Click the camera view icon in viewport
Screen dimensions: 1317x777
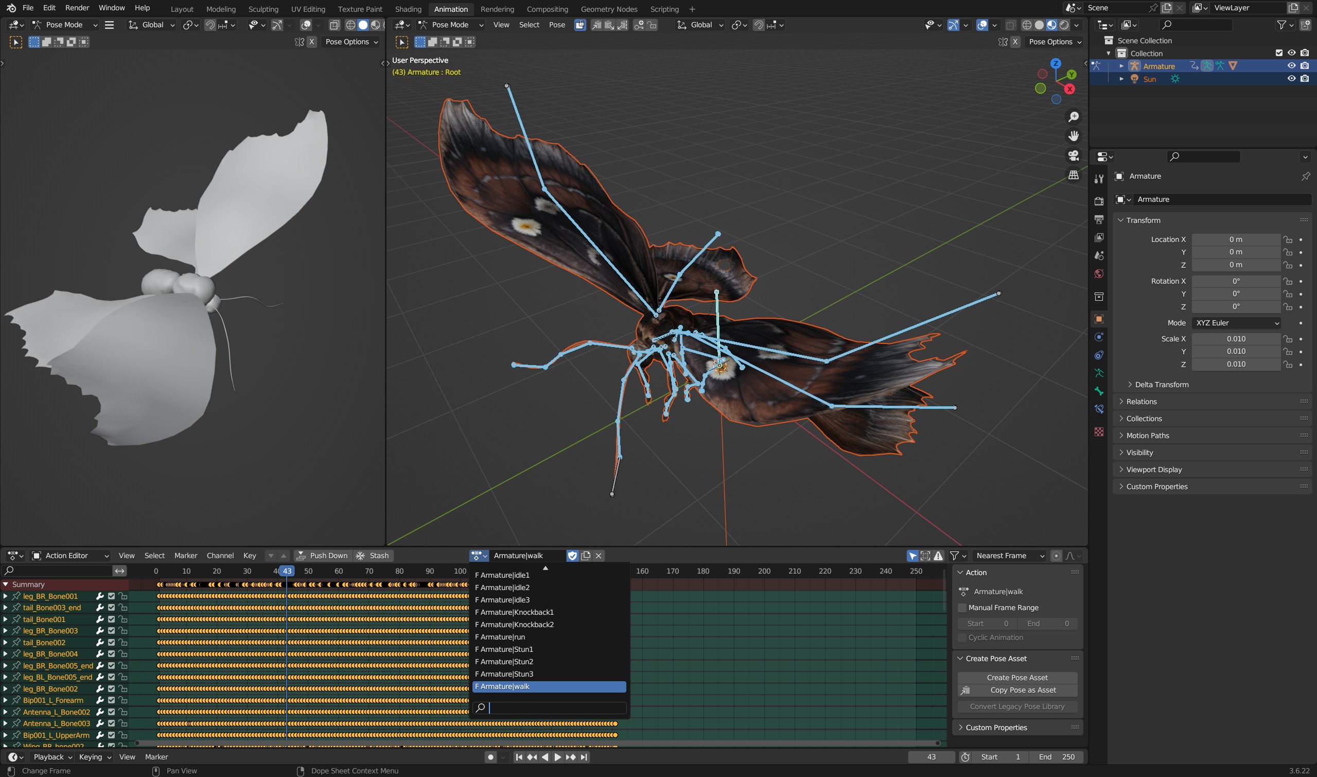pos(1073,156)
